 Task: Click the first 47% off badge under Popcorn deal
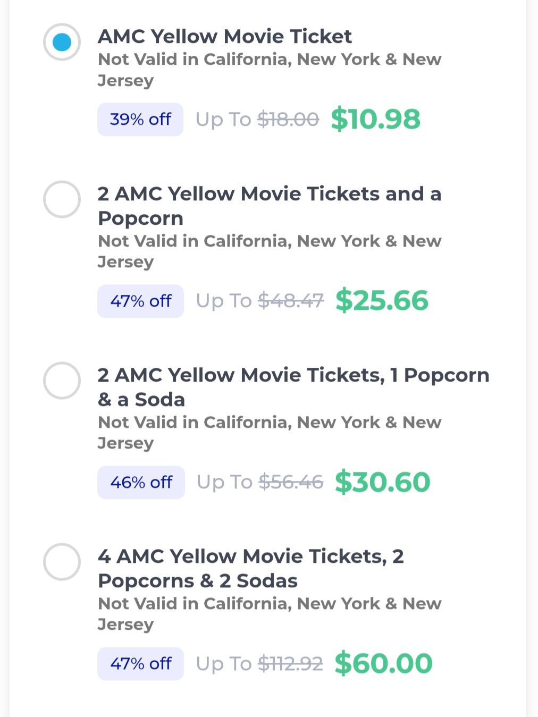140,301
